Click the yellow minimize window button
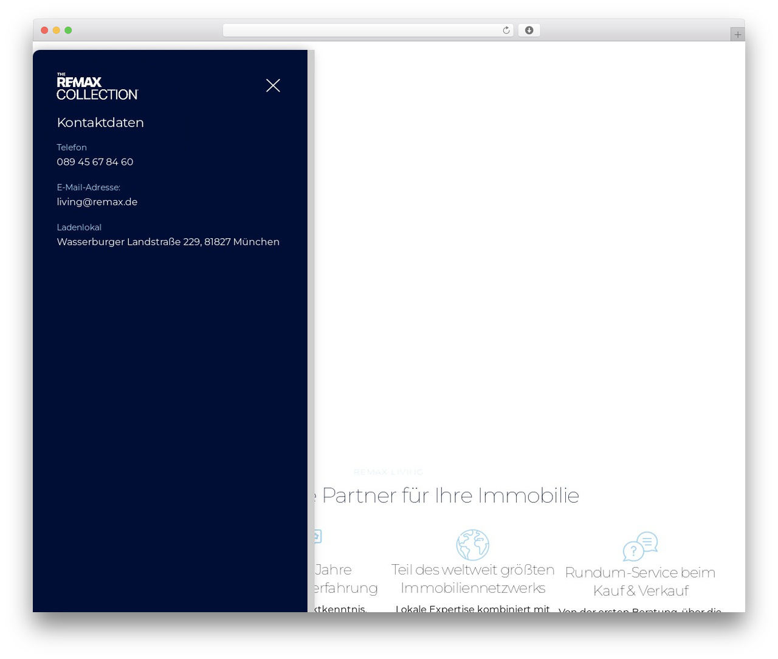Screen dimensions: 778x659 coord(57,30)
